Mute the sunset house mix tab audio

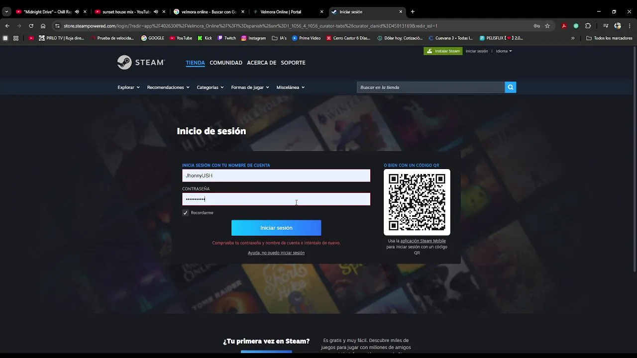coord(156,11)
